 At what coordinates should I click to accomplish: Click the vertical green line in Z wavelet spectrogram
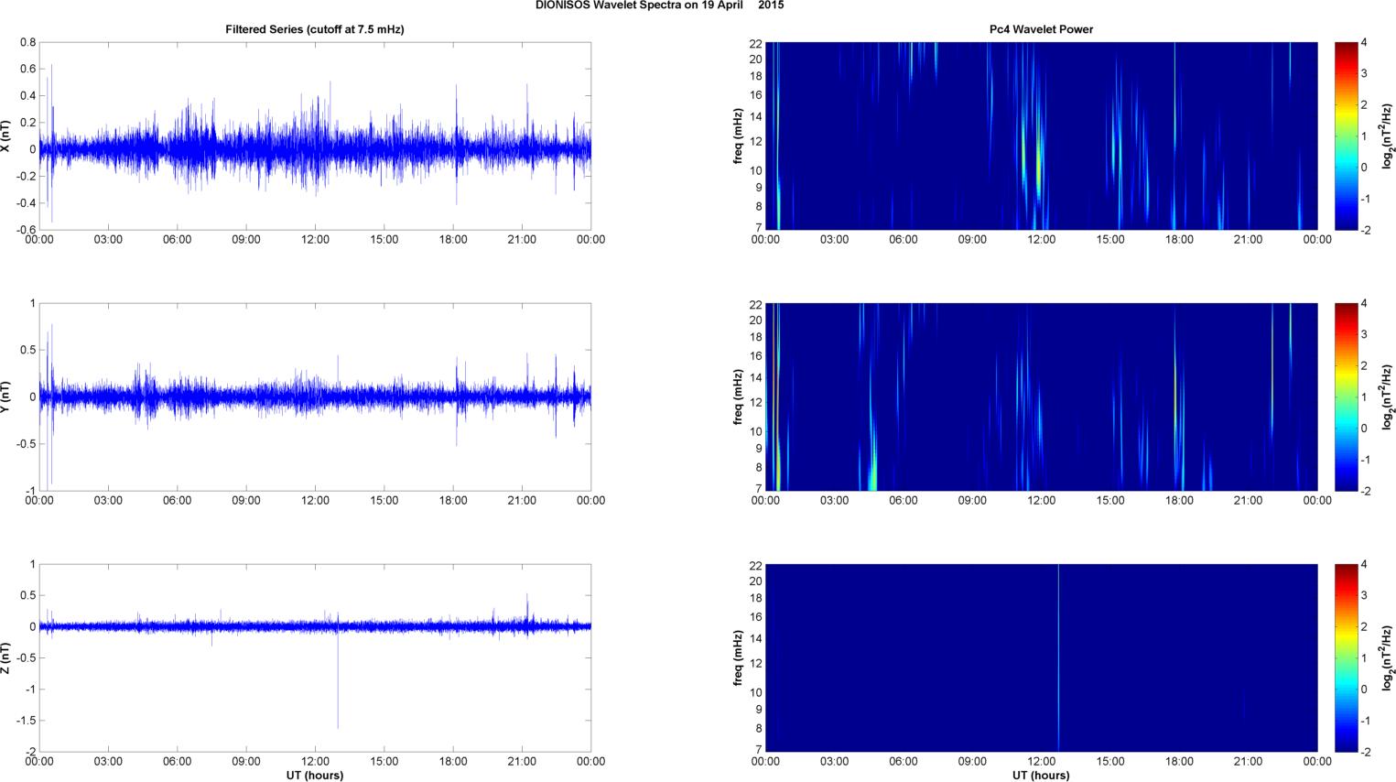coord(1058,657)
